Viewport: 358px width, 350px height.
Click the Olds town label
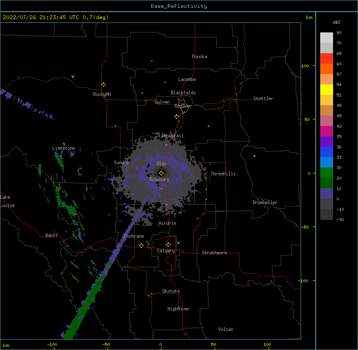(161, 164)
